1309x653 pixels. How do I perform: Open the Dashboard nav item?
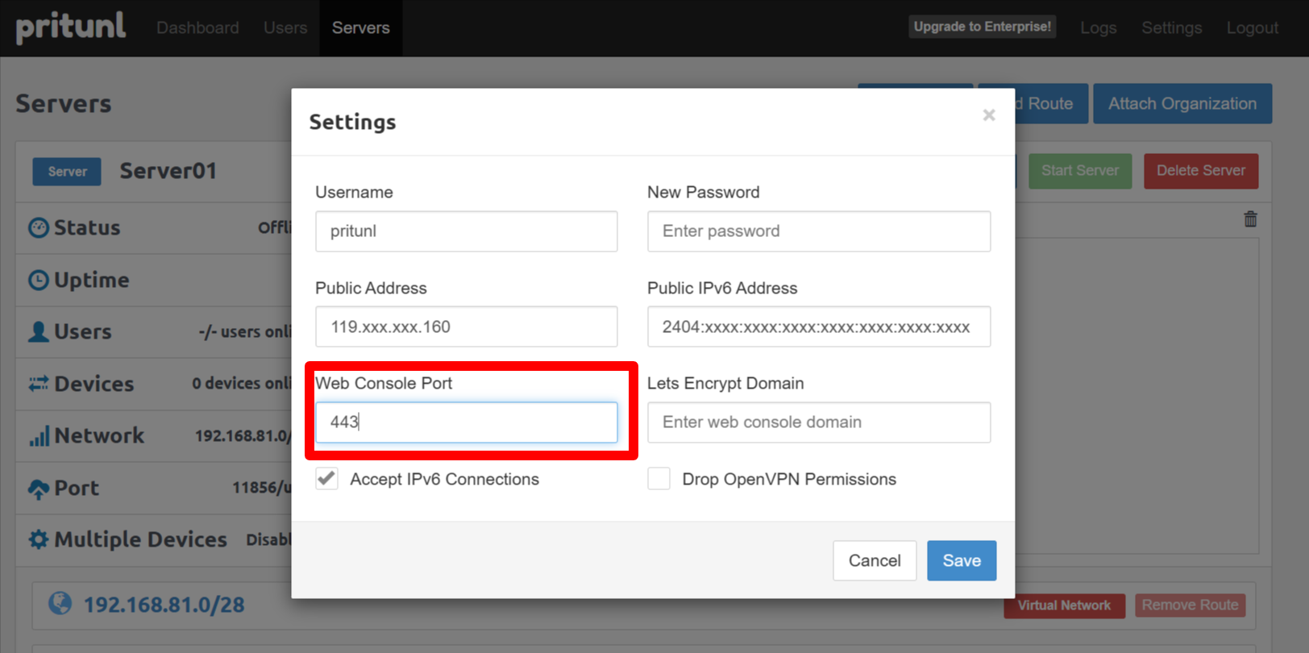[197, 27]
